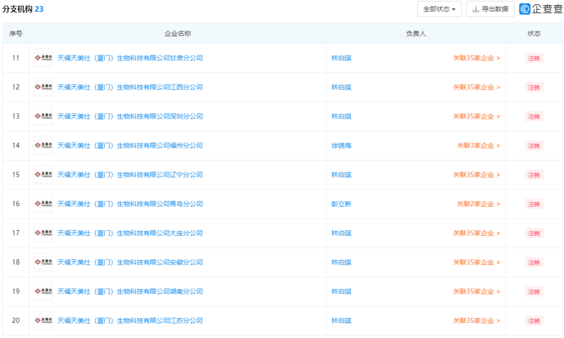The image size is (564, 338).
Task: Click the 企查查 logo
Action: [x=541, y=9]
